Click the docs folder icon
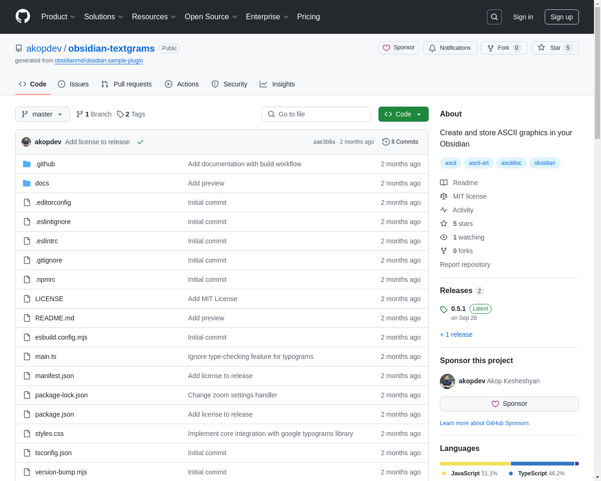 27,183
